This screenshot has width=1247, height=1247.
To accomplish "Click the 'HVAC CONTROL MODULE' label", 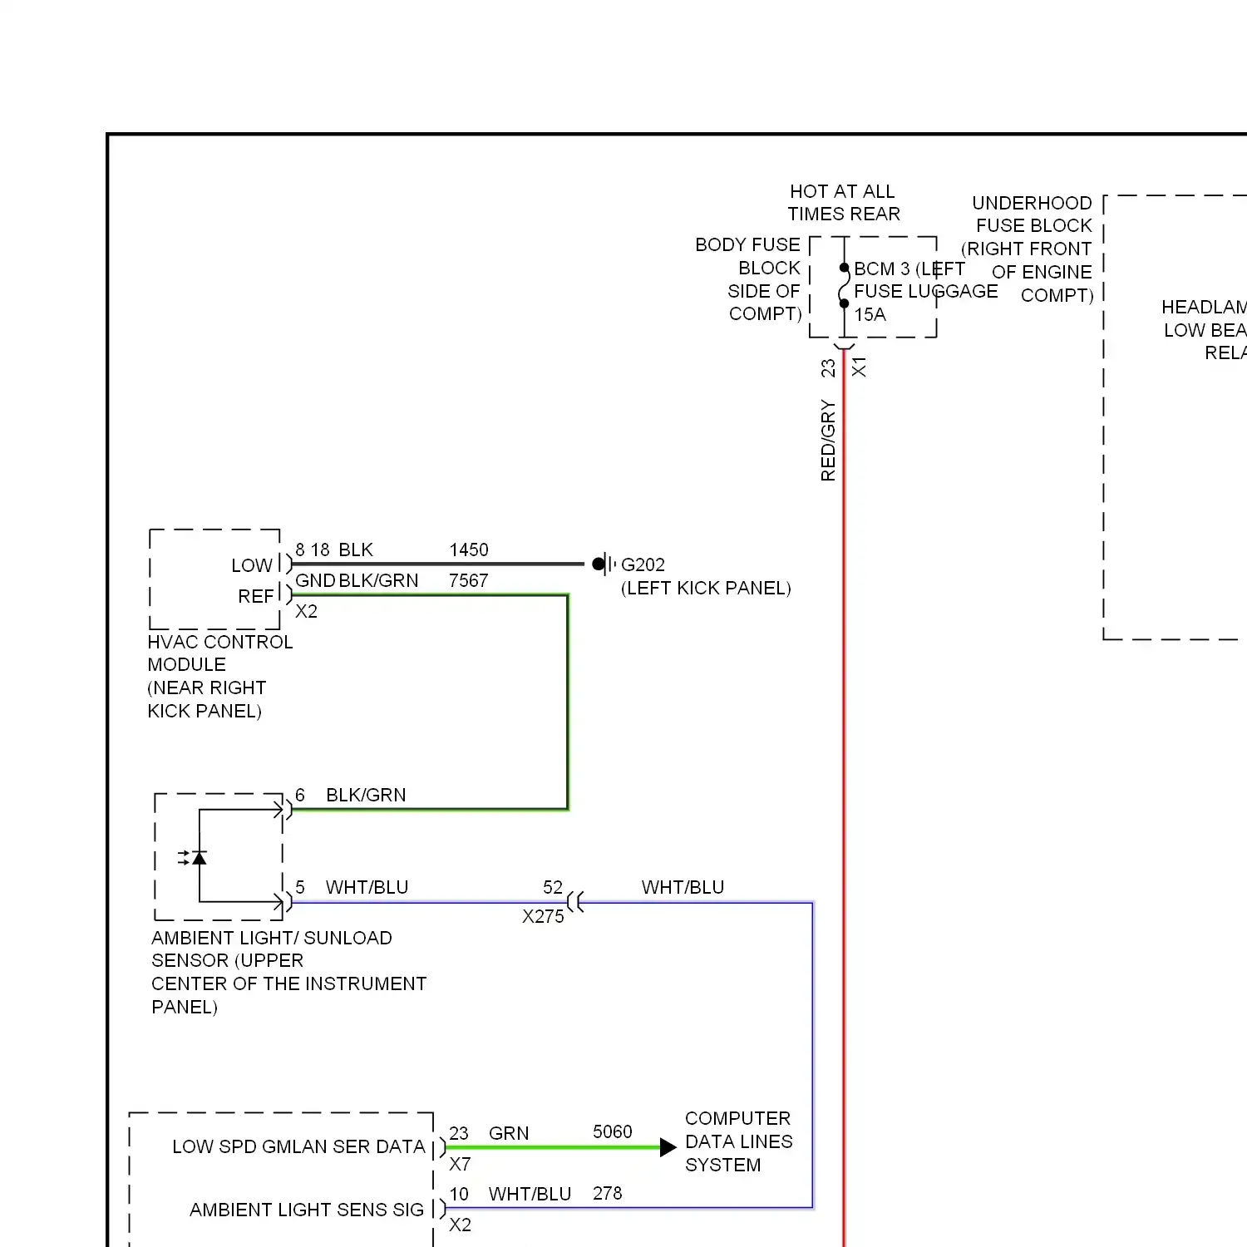I will click(x=219, y=653).
